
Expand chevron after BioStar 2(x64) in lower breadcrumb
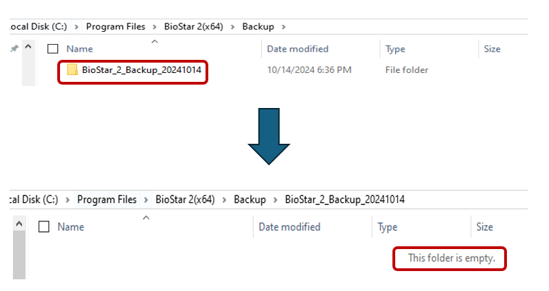tap(224, 200)
